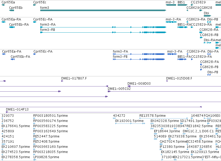Click the CG8628-RB transcript label
Image resolution: width=221 pixels, height=161 pixels.
coord(209,35)
